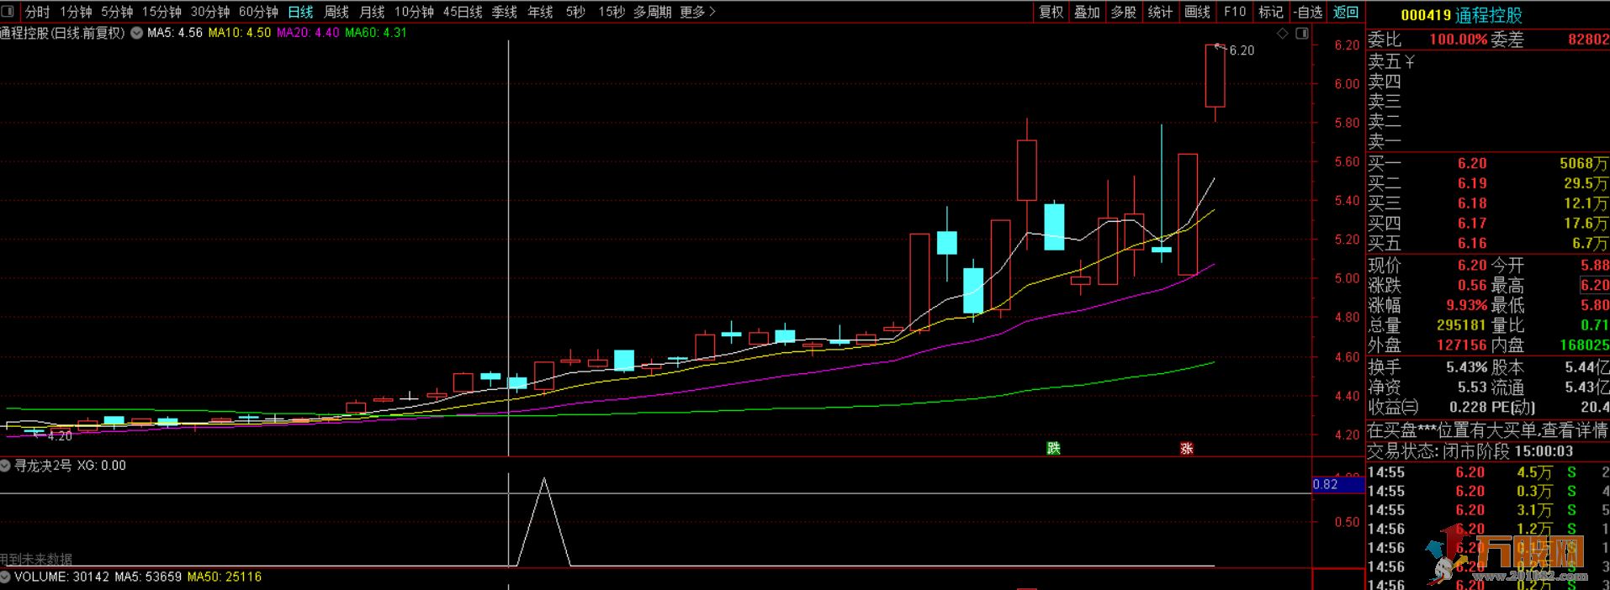
Task: Click the stock title 000419 通程控股
Action: tap(1462, 15)
